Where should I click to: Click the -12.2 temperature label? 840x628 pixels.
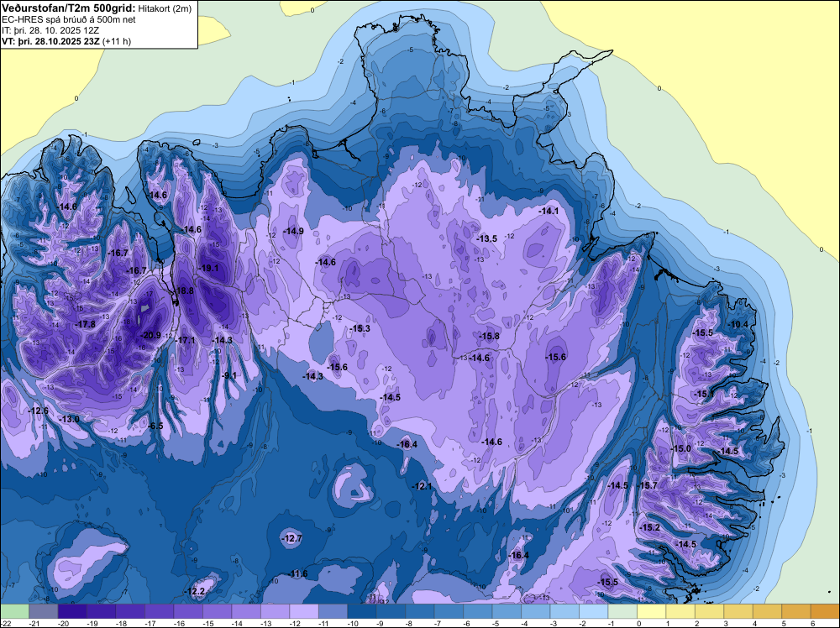point(195,592)
